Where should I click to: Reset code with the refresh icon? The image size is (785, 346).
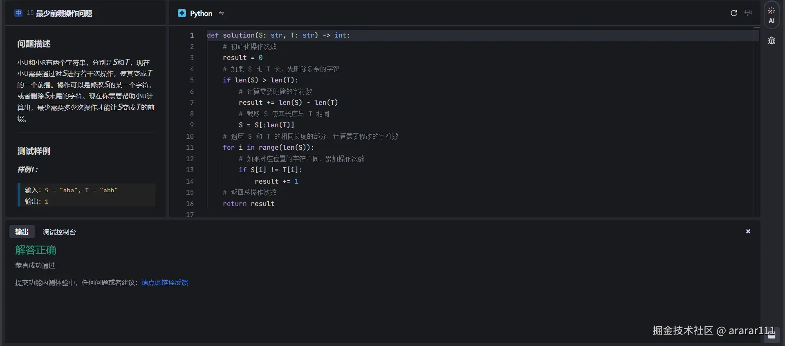[734, 13]
